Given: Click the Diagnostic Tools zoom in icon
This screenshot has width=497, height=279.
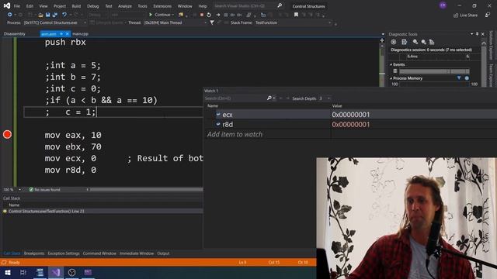Looking at the screenshot, I should click(415, 42).
